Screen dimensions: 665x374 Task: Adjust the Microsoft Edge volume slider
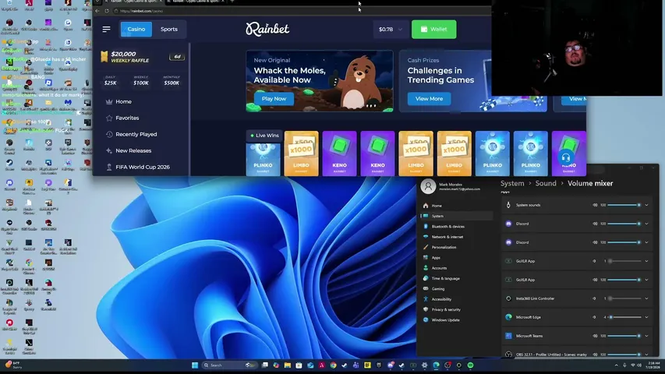click(624, 317)
